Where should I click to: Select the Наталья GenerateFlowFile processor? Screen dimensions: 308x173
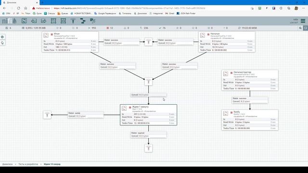pos(227,42)
